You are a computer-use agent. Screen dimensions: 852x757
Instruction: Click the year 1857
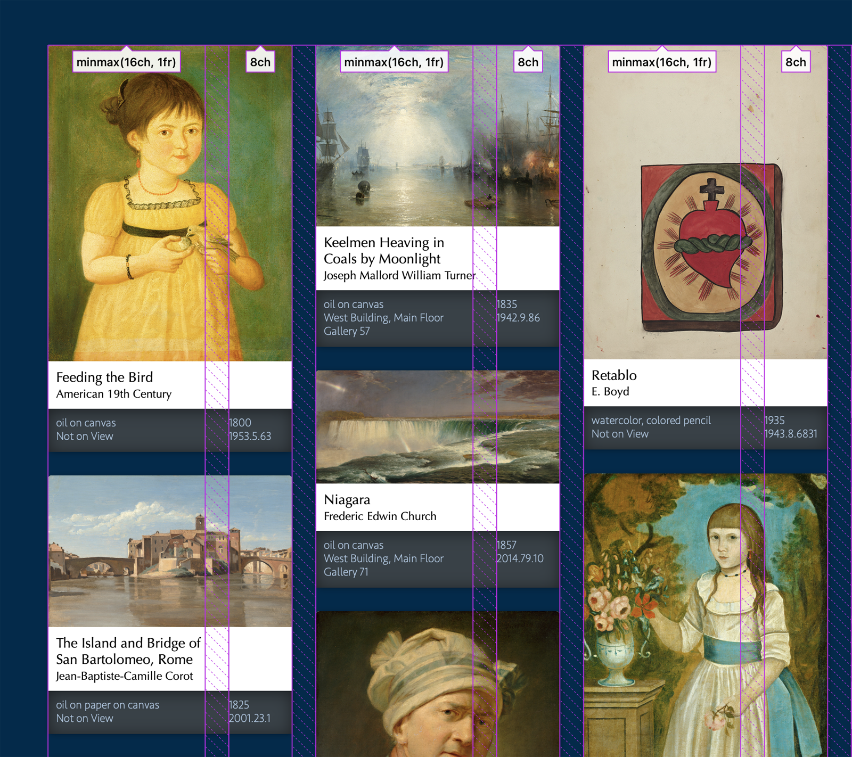[x=506, y=545]
